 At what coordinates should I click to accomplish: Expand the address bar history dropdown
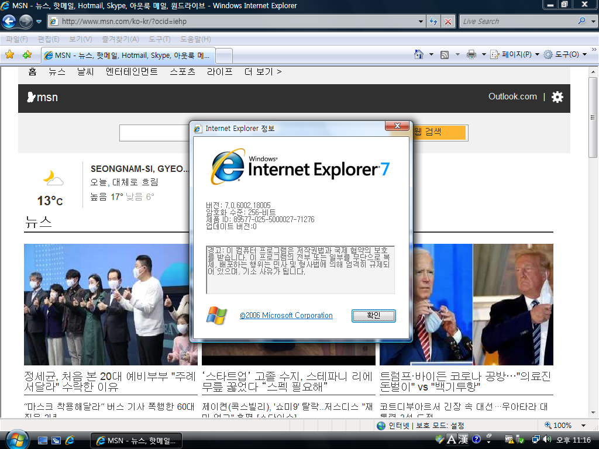coord(421,22)
